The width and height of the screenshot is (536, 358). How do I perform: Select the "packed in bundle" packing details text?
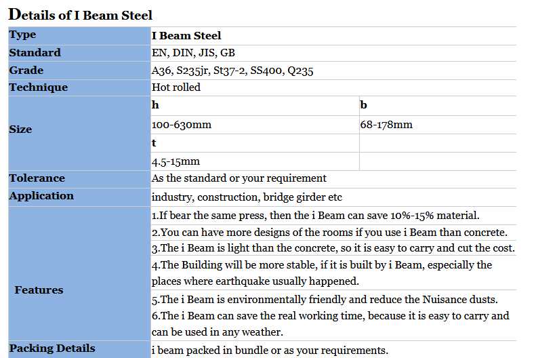point(270,351)
